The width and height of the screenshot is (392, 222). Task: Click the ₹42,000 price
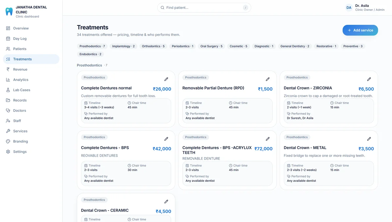(x=162, y=149)
